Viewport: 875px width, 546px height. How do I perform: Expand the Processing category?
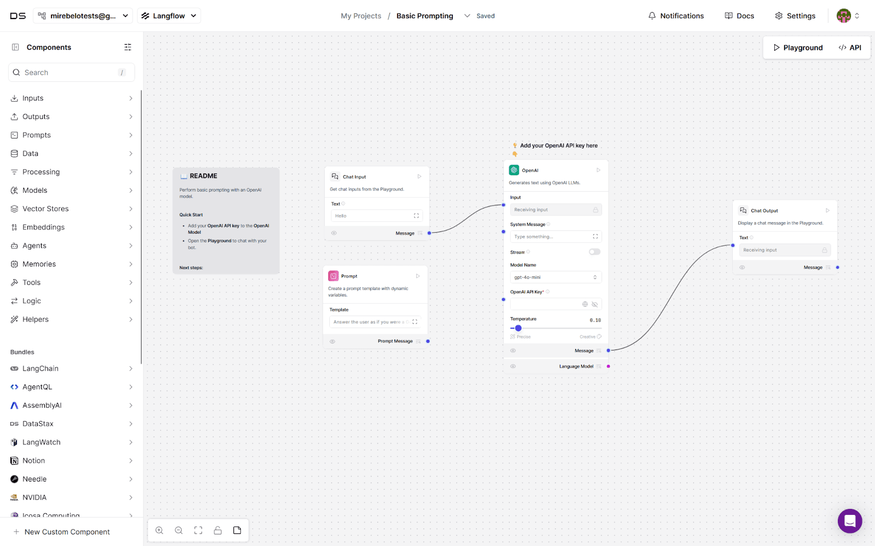[x=72, y=172]
